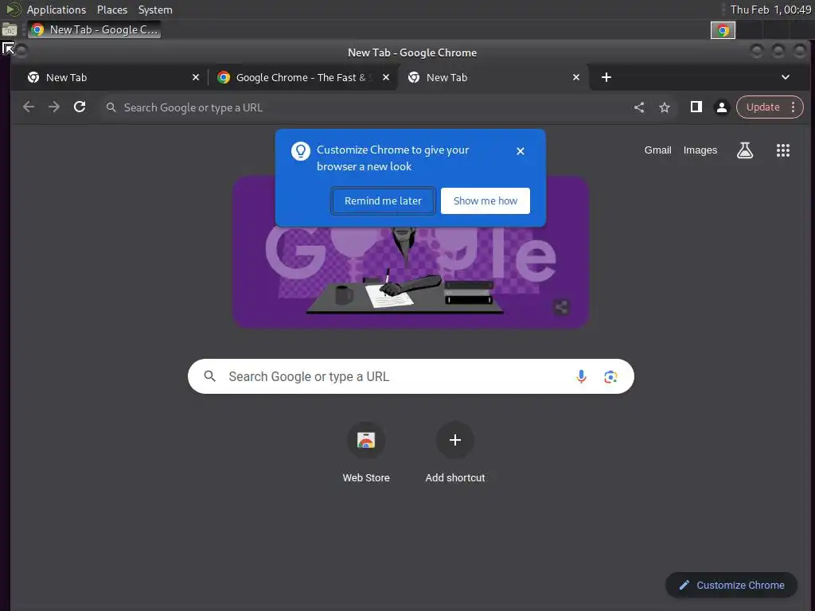Viewport: 815px width, 611px height.
Task: Open the Gmail link
Action: pyautogui.click(x=657, y=150)
